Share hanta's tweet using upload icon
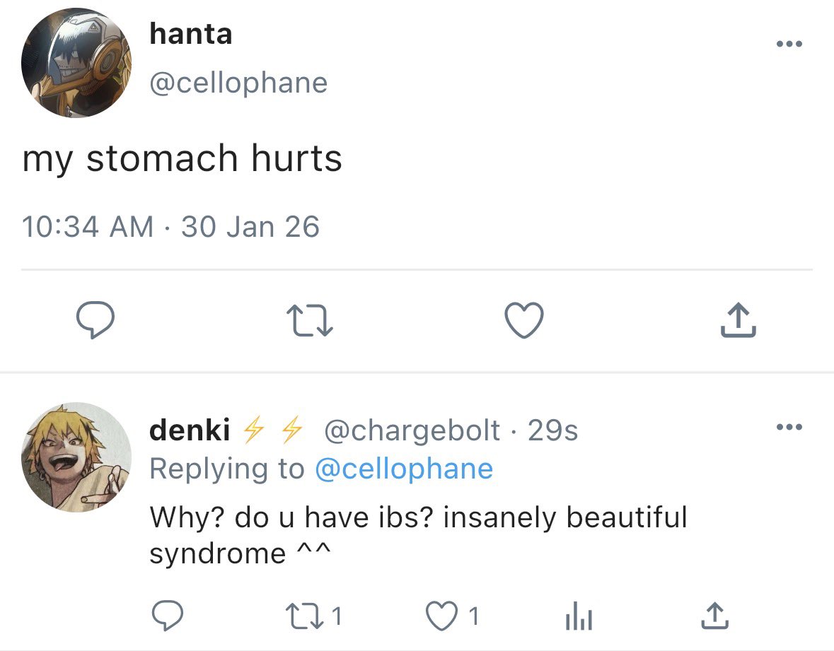This screenshot has width=834, height=651. coord(739,320)
